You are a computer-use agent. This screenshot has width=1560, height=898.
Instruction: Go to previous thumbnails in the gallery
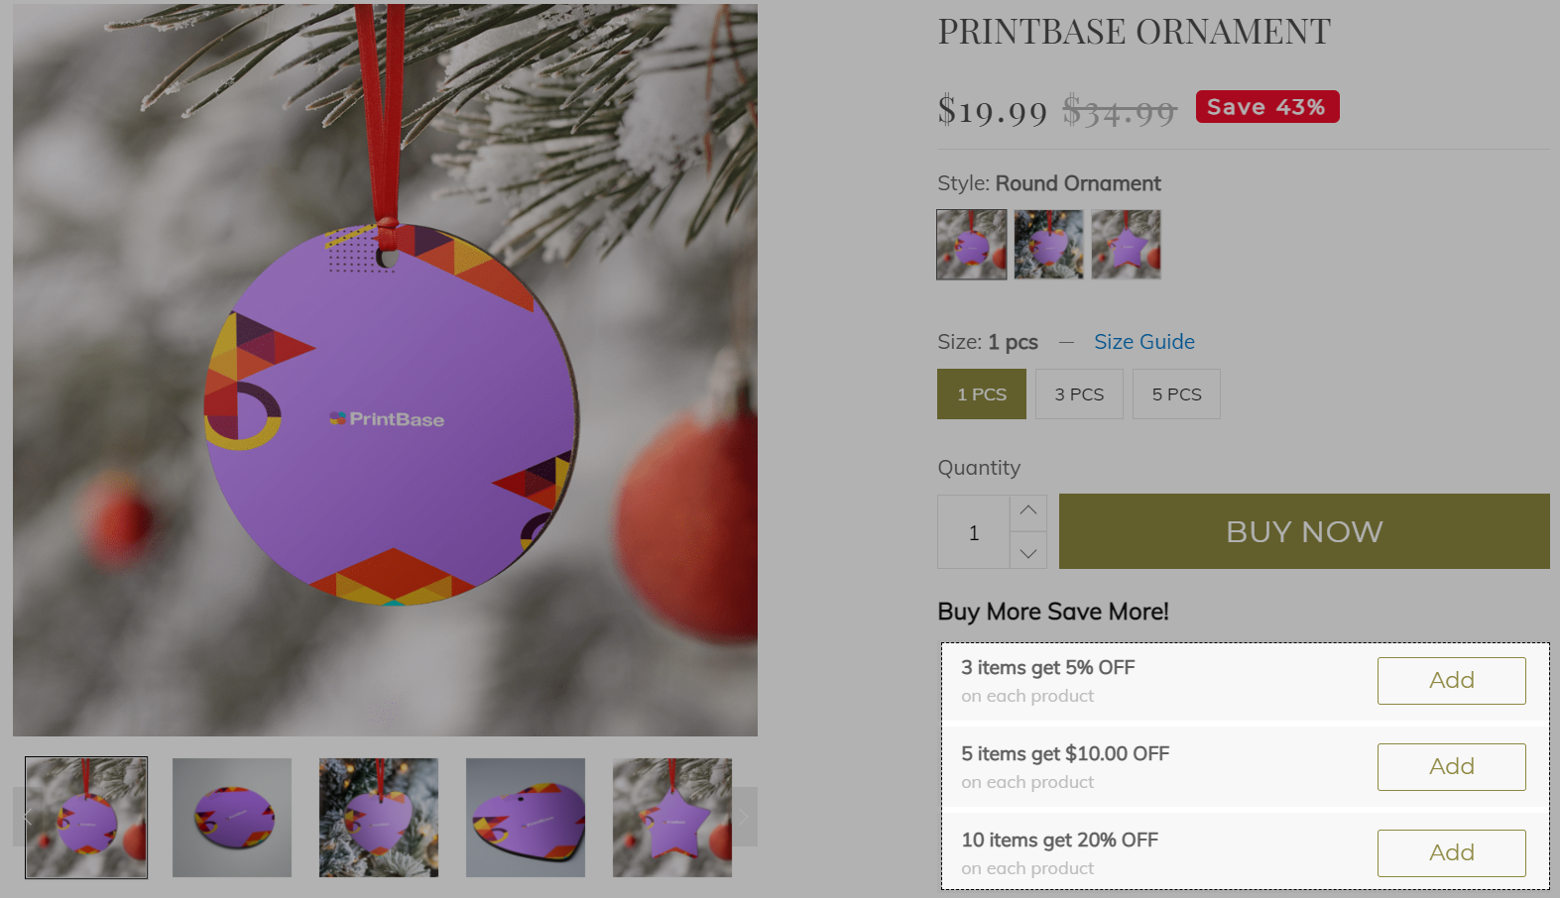click(x=27, y=817)
